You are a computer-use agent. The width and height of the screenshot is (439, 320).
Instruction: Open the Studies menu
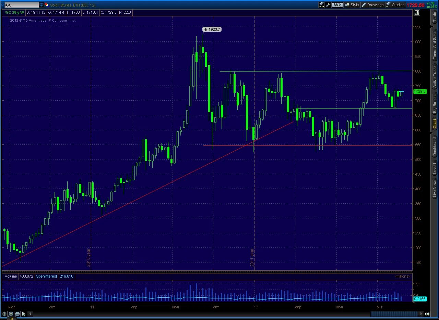[395, 5]
